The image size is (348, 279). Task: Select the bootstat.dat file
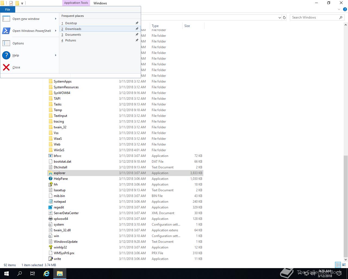pyautogui.click(x=125, y=162)
